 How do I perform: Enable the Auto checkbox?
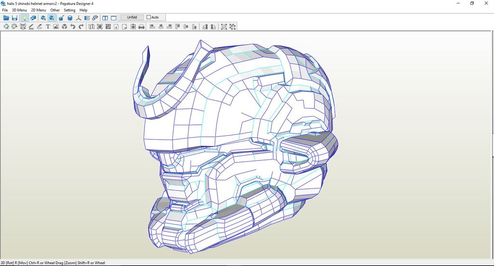[x=149, y=17]
